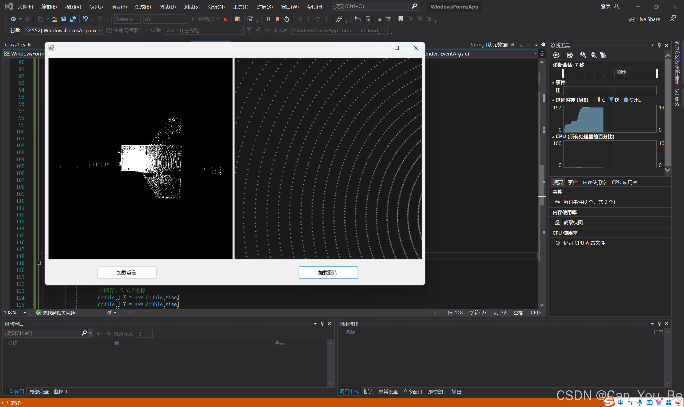Pin the 自动窗口 panel
Screen dimensions: 684x407
click(322, 324)
